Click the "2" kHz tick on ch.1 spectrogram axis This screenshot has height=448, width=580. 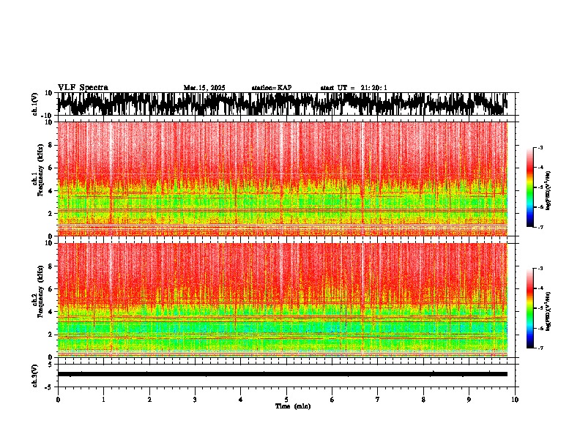point(51,214)
